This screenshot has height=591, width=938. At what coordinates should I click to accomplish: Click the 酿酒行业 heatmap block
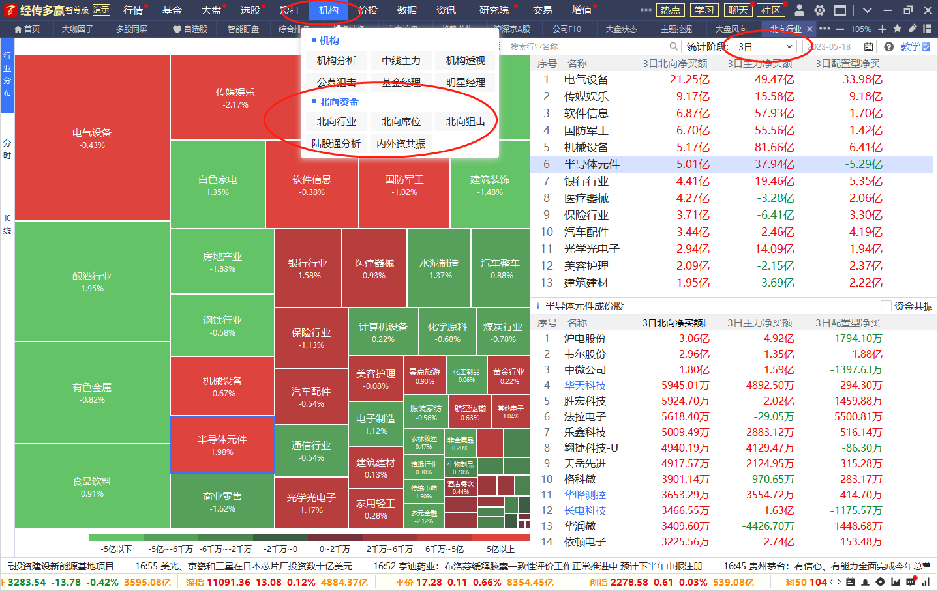click(x=92, y=281)
